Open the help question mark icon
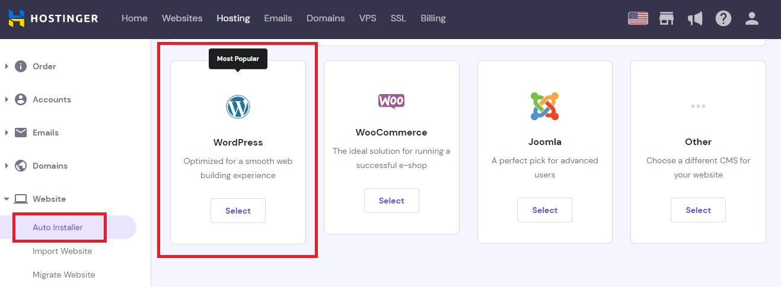Viewport: 781px width, 287px height. click(723, 18)
